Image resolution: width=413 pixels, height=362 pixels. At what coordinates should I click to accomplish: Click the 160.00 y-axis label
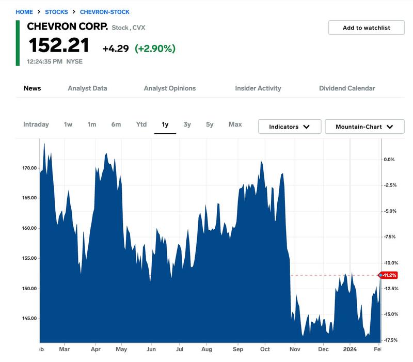(29, 228)
